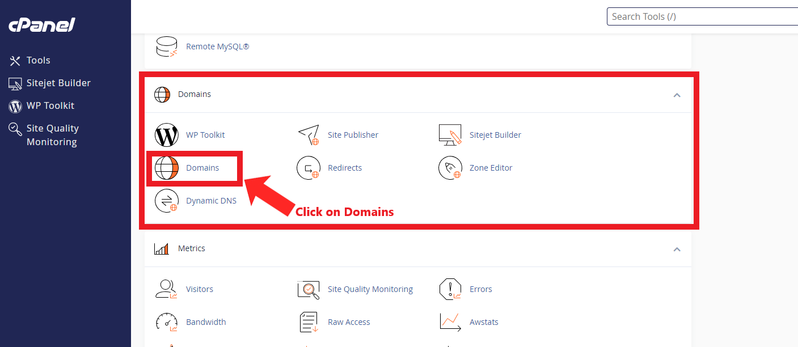
Task: Open the Remote MySQL database icon
Action: (167, 46)
